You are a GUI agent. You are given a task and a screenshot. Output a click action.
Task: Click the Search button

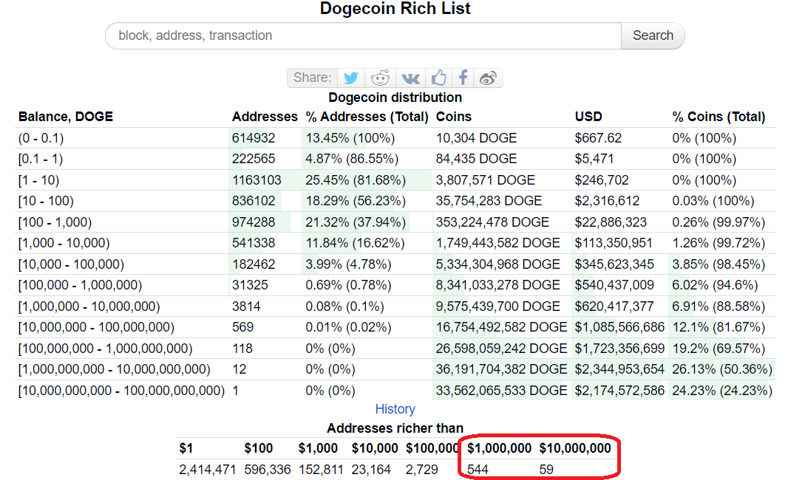653,35
